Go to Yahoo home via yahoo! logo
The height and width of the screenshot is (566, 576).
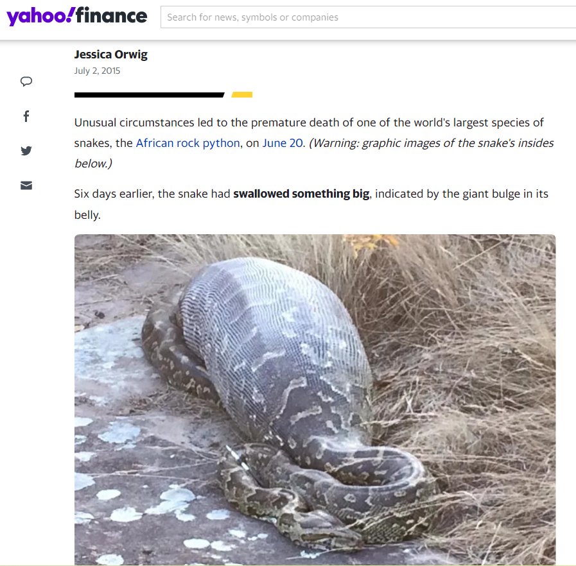[40, 17]
